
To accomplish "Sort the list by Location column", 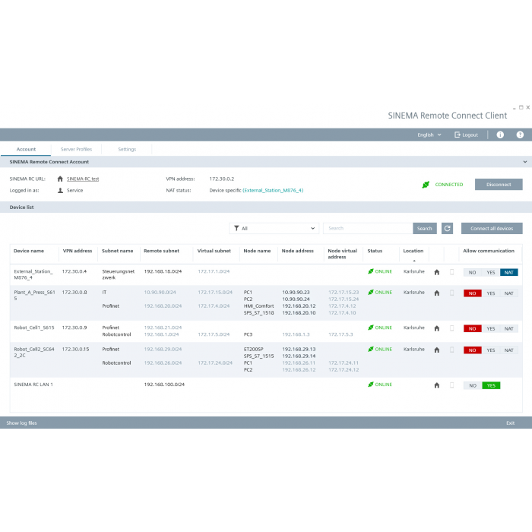I will [x=413, y=251].
